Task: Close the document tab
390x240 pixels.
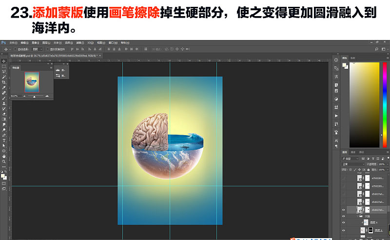Action: click(100, 56)
